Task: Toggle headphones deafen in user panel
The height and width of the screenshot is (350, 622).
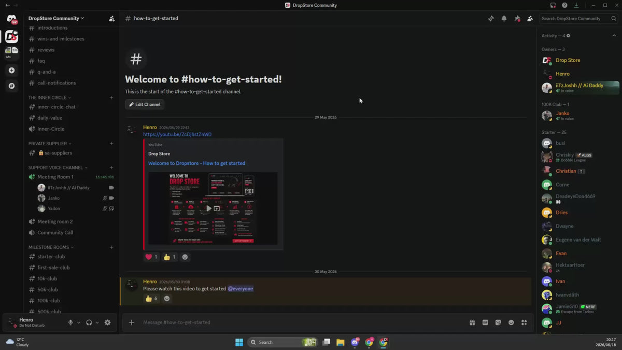Action: 89,323
